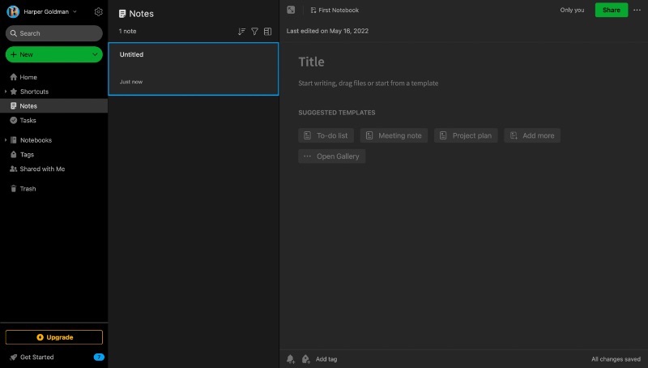
Task: Open note list sort options icon
Action: click(x=241, y=32)
